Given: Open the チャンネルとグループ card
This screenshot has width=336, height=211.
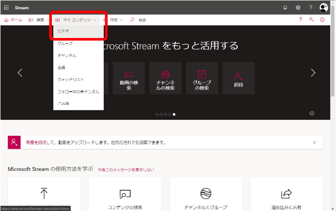Looking at the screenshot, I should coord(206,194).
